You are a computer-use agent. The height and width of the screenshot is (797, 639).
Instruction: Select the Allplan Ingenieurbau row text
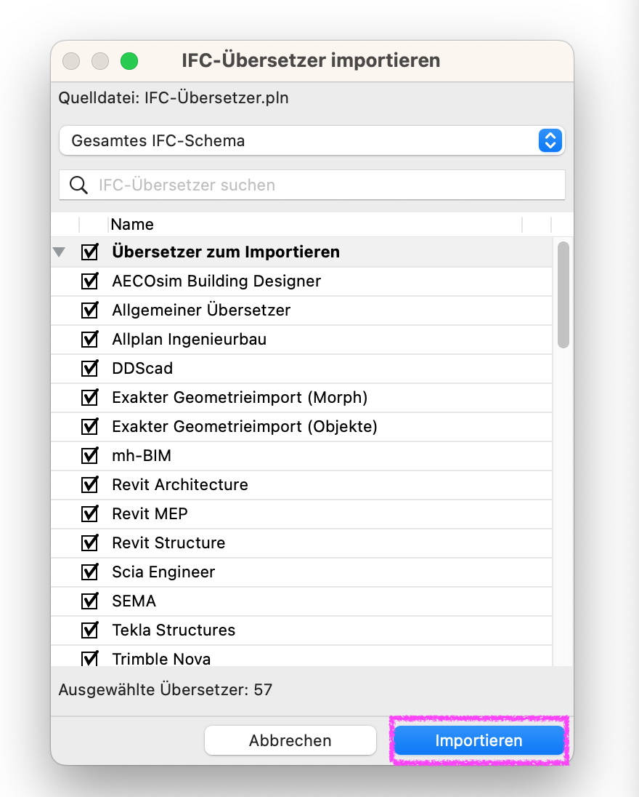[190, 339]
